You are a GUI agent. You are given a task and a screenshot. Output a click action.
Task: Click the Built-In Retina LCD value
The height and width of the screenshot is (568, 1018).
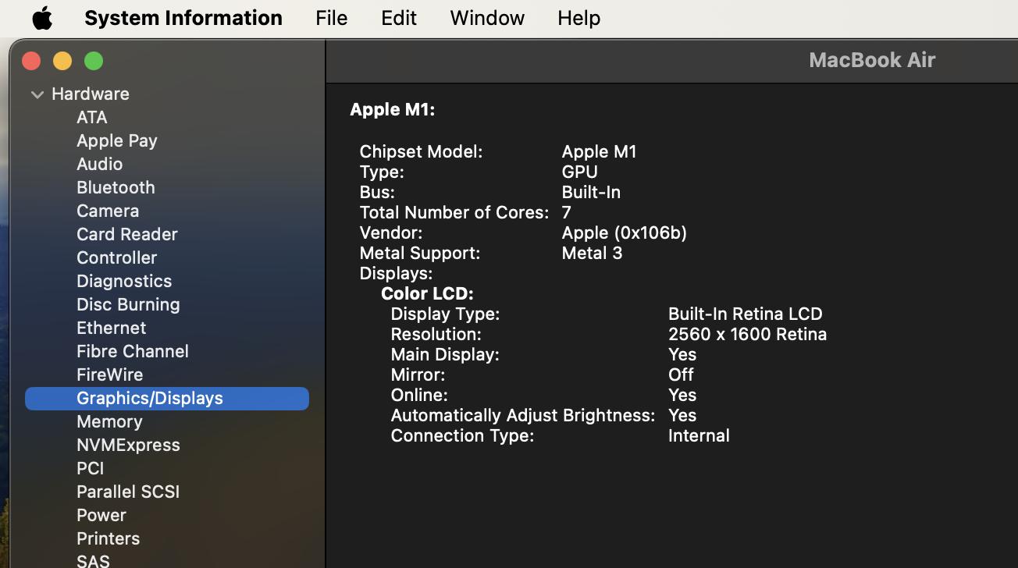click(745, 314)
